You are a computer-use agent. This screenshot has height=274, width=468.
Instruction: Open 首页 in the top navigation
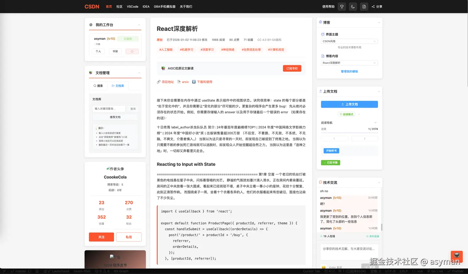click(109, 6)
